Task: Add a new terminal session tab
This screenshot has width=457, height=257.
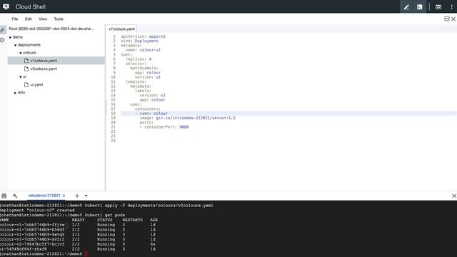Action: tap(77, 196)
